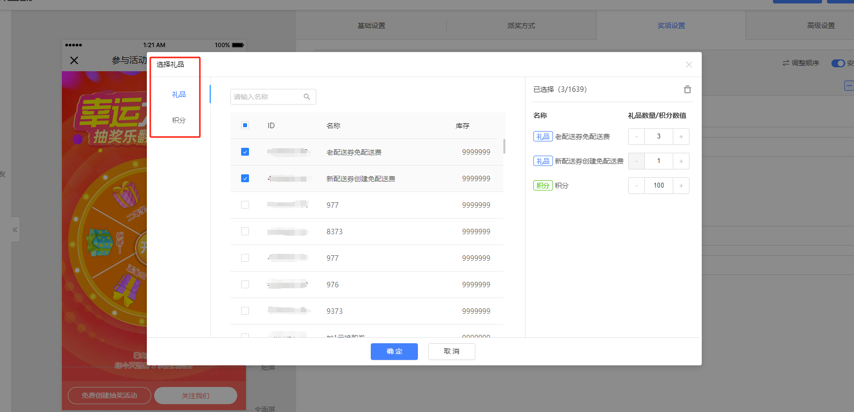The image size is (854, 412).
Task: Click the search magnifier icon in name field
Action: pos(307,97)
